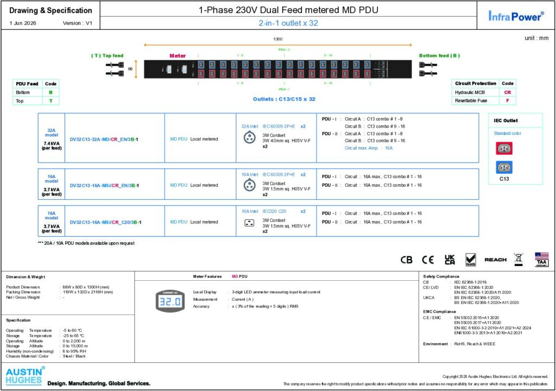The height and width of the screenshot is (391, 556).
Task: Click the red C13 outlet icon
Action: tap(504, 148)
